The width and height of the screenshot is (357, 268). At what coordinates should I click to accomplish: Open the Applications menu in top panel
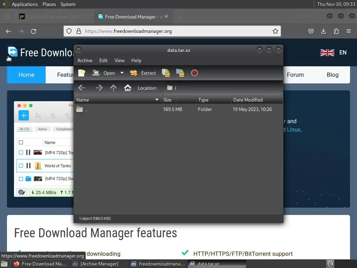pos(25,4)
